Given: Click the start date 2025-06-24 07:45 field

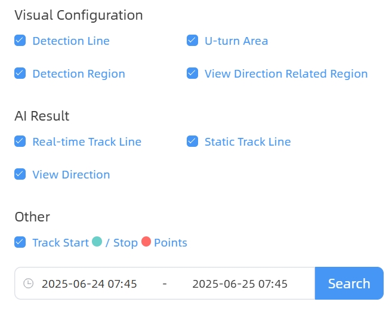Looking at the screenshot, I should 89,284.
